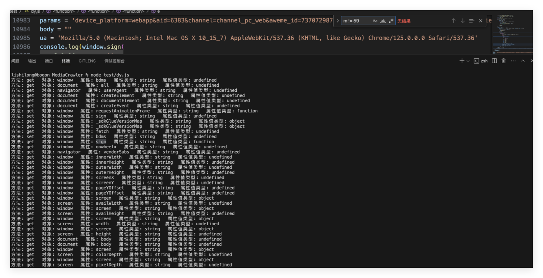Click 'createEvent' in terminal output
This screenshot has width=543, height=278.
pyautogui.click(x=115, y=106)
